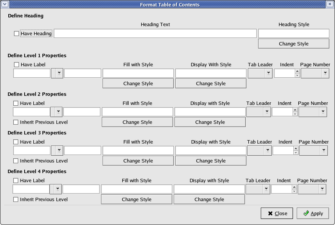Increase Level 4 Indent with up arrow
Image resolution: width=335 pixels, height=225 pixels.
[294, 187]
